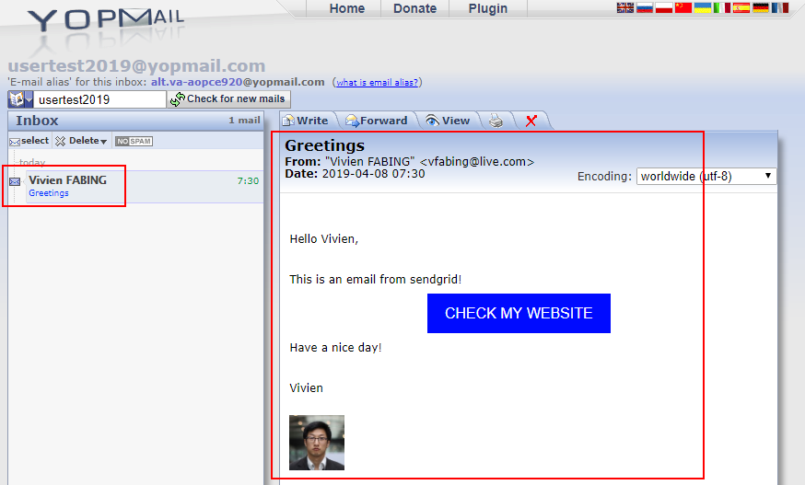
Task: Choose the German flag language
Action: coord(761,7)
